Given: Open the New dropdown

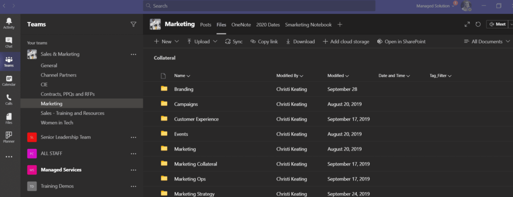Looking at the screenshot, I should (166, 41).
